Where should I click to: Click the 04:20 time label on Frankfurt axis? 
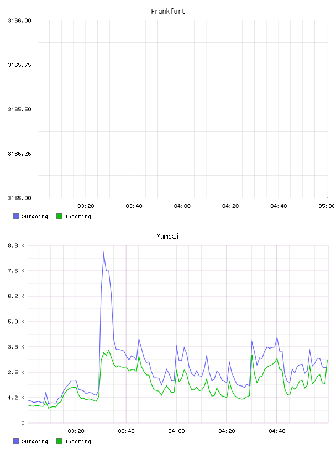[x=230, y=206]
